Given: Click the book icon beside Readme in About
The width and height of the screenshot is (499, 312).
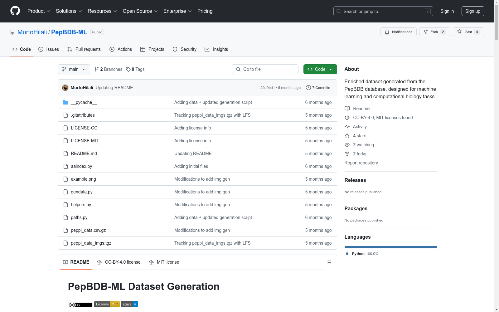Looking at the screenshot, I should [347, 109].
